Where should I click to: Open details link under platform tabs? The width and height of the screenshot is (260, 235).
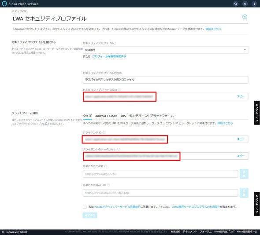click(x=225, y=123)
